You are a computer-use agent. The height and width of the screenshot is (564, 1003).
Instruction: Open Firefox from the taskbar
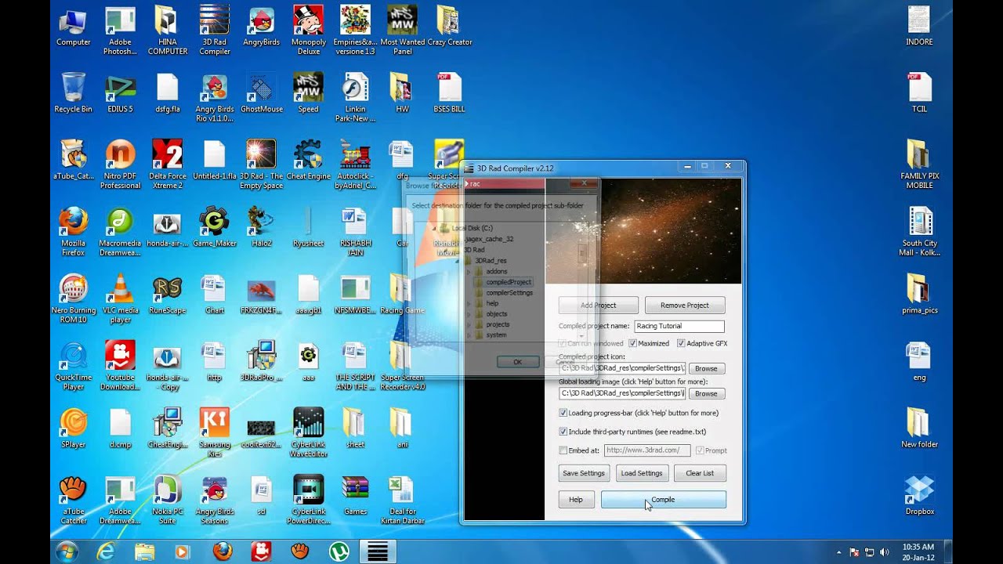(x=222, y=551)
